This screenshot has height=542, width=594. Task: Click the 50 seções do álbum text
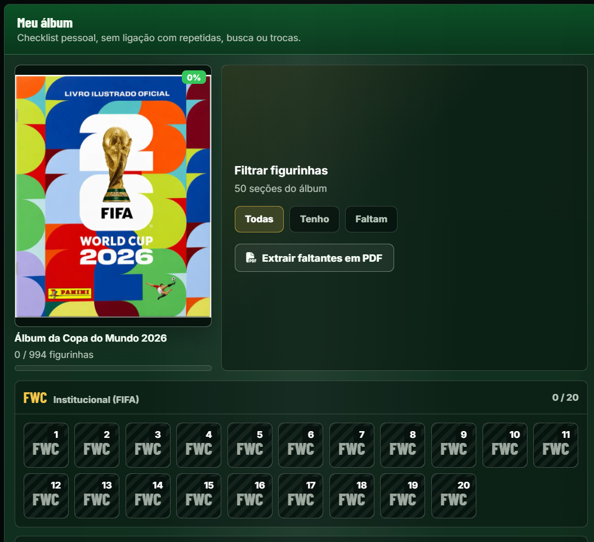click(280, 189)
